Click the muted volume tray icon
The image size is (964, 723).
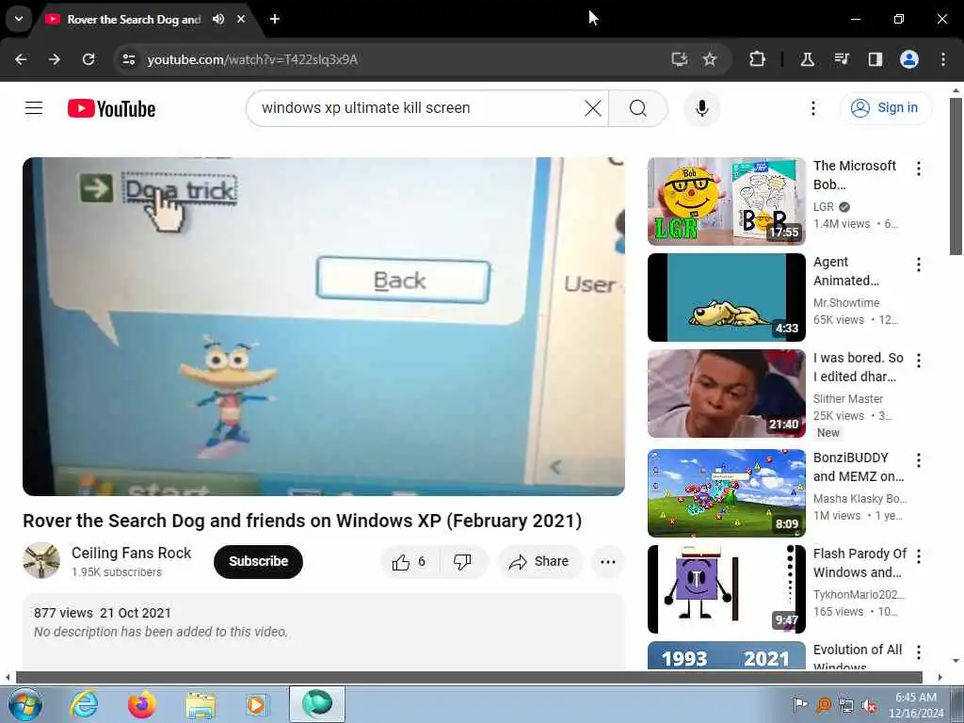(869, 705)
